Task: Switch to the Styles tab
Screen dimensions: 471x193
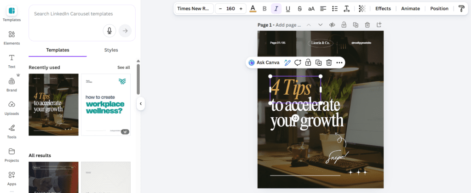Action: (111, 50)
